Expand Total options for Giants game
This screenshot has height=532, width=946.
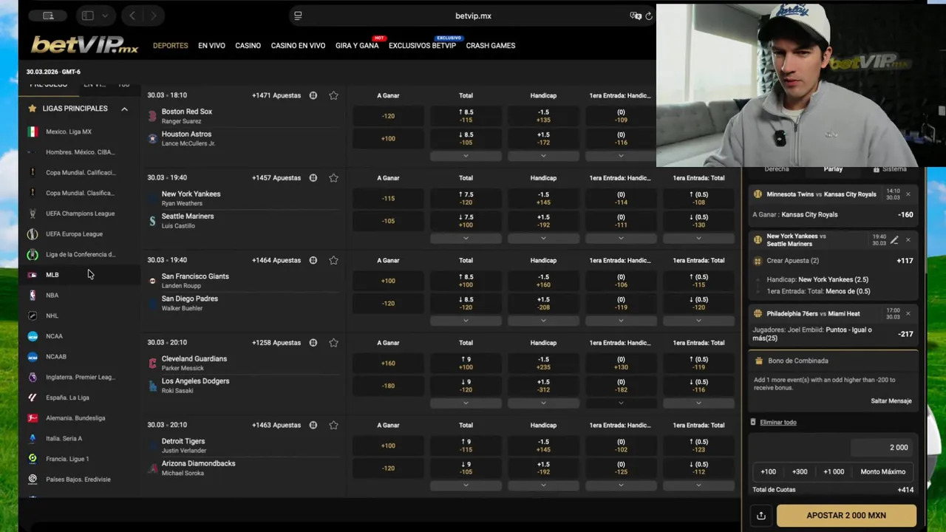tap(466, 321)
